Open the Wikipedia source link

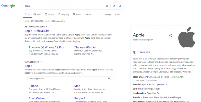(x=187, y=72)
